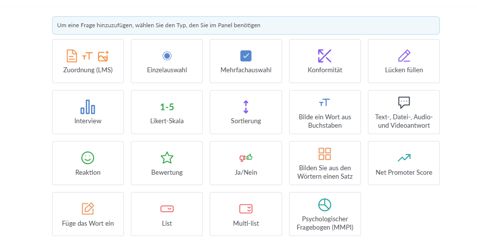Screen dimensions: 477x244
Task: Click the Psychologischer Fragebogen pie chart icon
Action: [325, 204]
